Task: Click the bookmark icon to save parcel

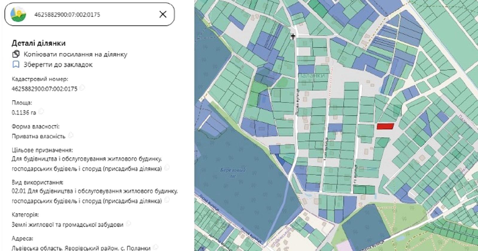Action: [16, 65]
